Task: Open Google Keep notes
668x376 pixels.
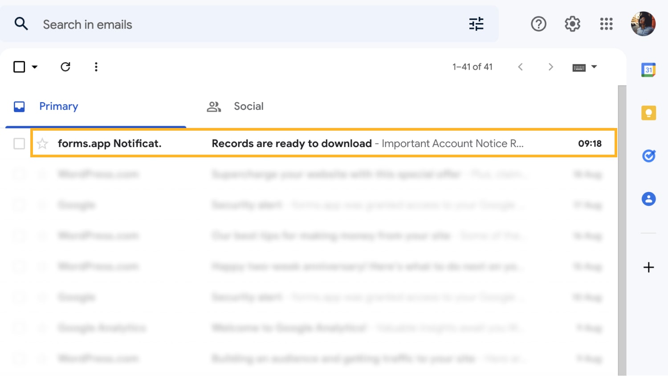Action: [x=649, y=112]
